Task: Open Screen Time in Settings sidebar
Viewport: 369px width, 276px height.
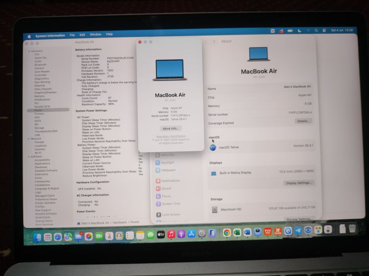Action: tap(168, 204)
